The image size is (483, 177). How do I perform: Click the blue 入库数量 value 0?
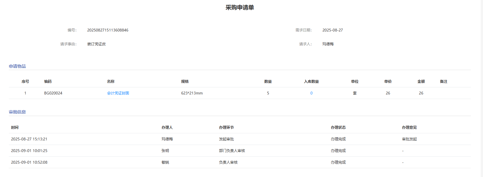(x=311, y=93)
